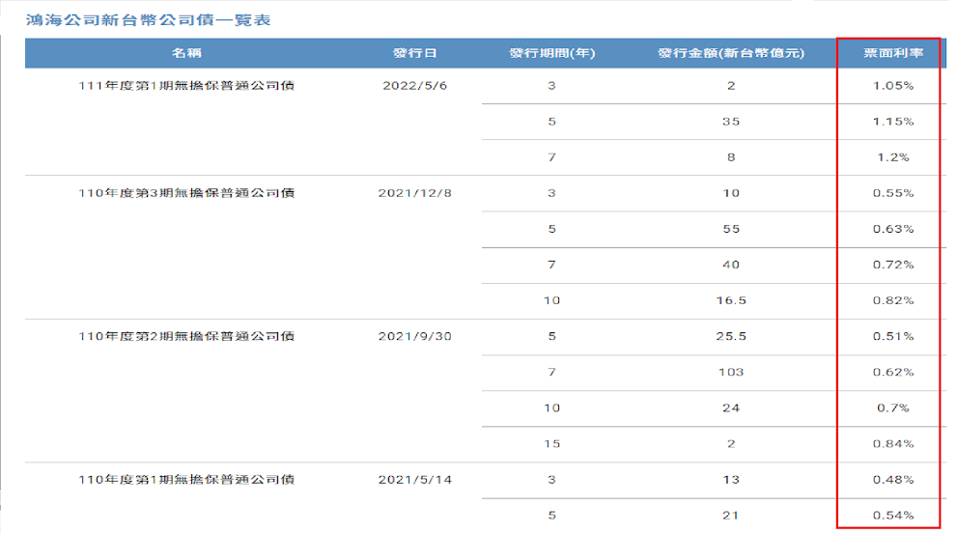Click the 0.82% coupon rate cell
The height and width of the screenshot is (534, 958).
tap(893, 300)
